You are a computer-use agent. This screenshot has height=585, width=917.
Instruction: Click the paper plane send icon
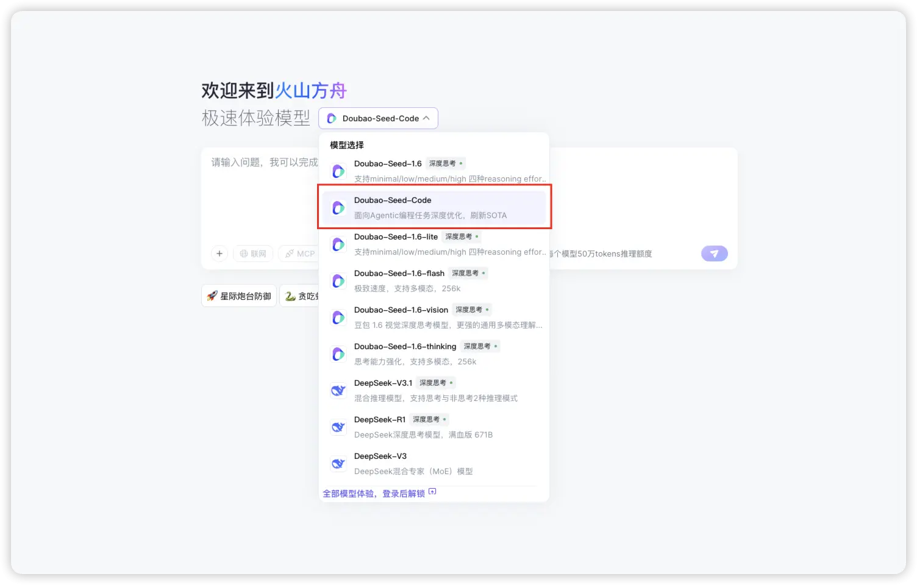click(x=714, y=253)
